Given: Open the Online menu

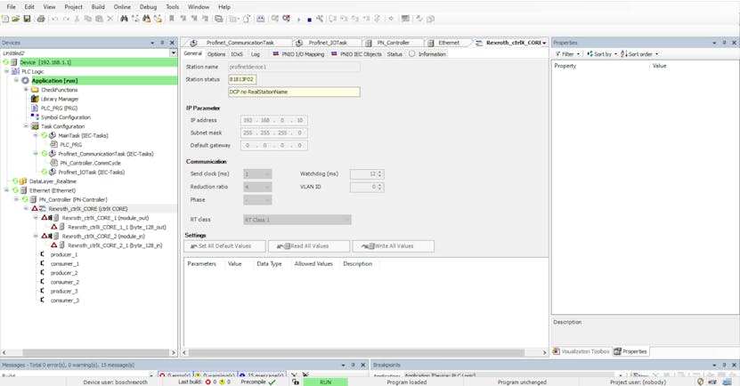Looking at the screenshot, I should click(x=122, y=6).
